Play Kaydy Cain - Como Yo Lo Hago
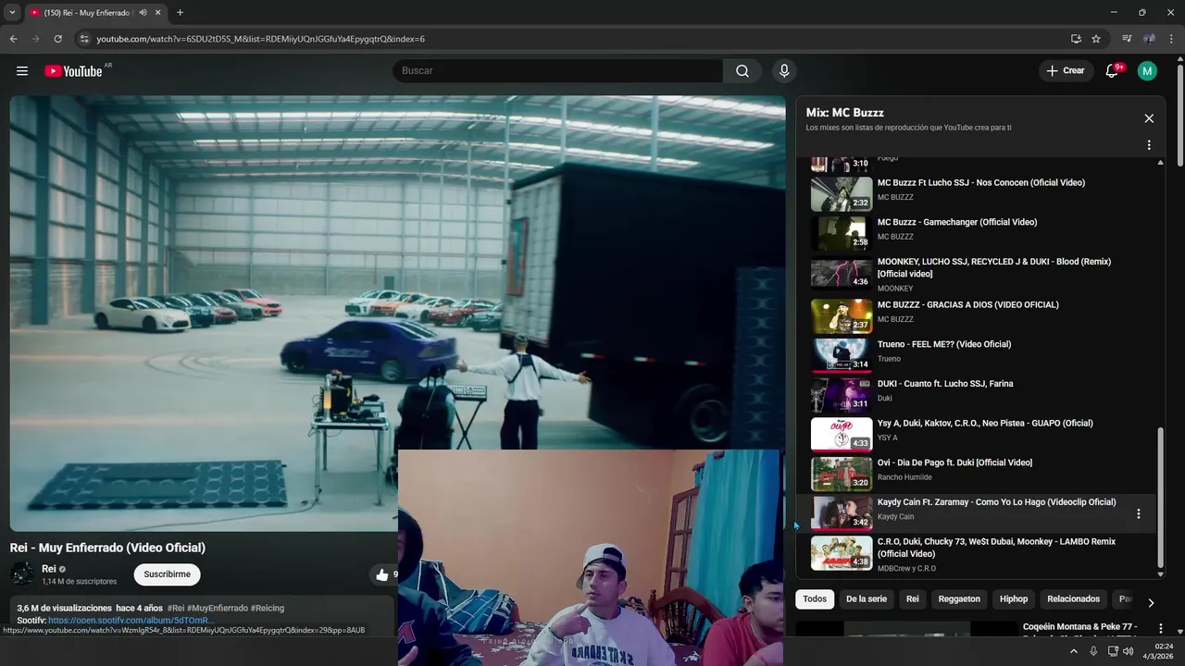This screenshot has width=1185, height=666. (x=997, y=502)
